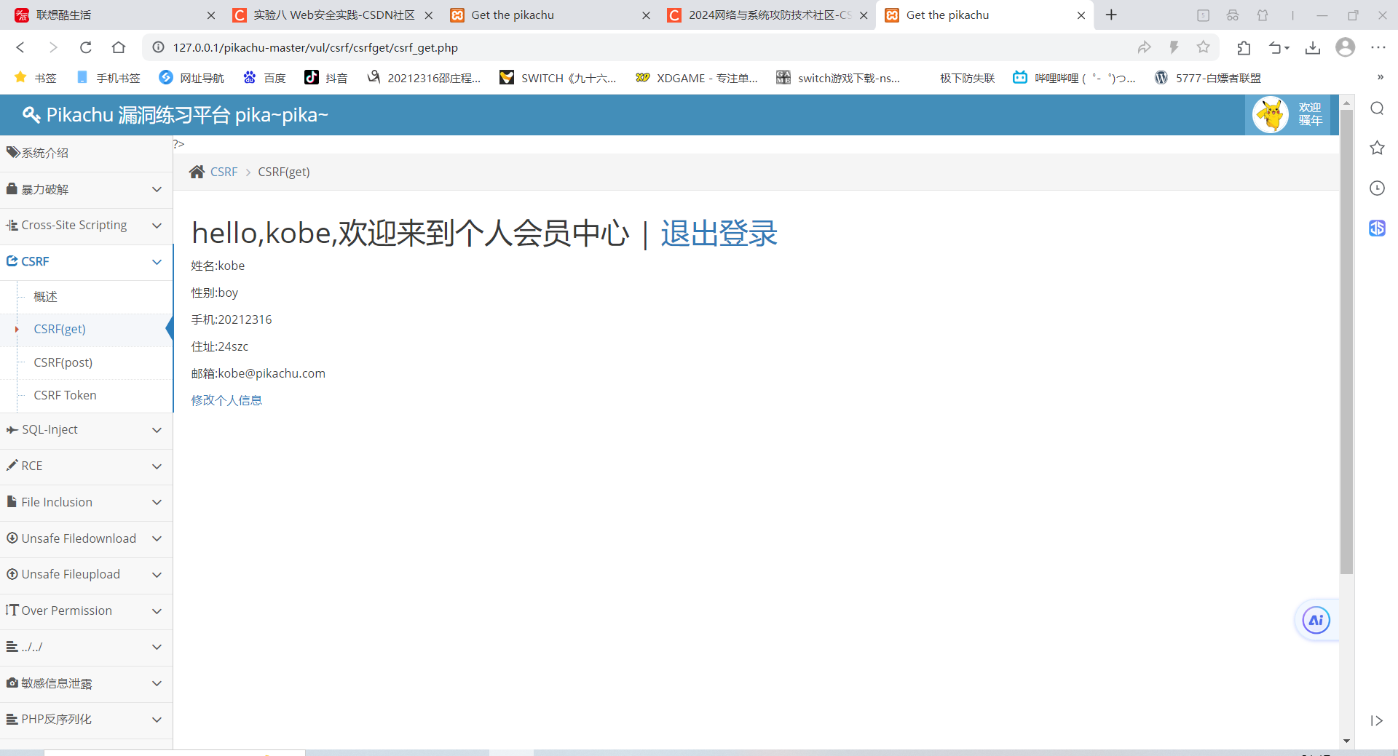Collapse the CSRF menu chevron

(157, 262)
